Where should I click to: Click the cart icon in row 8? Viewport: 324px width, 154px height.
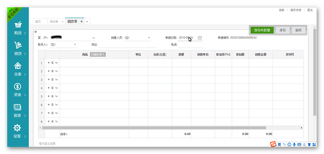[x=56, y=122]
